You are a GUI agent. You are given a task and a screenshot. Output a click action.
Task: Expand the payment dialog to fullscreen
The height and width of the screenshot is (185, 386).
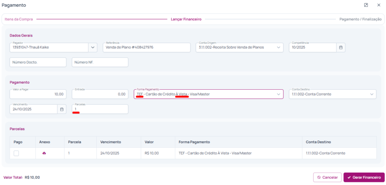click(366, 5)
